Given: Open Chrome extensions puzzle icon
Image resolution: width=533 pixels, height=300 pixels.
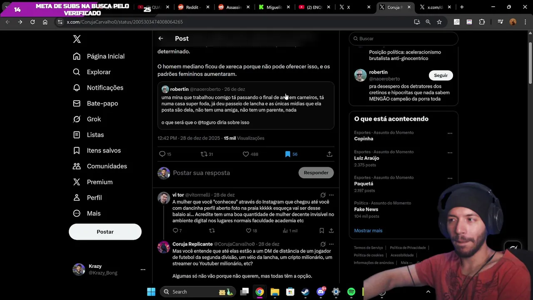Looking at the screenshot, I should point(482,22).
